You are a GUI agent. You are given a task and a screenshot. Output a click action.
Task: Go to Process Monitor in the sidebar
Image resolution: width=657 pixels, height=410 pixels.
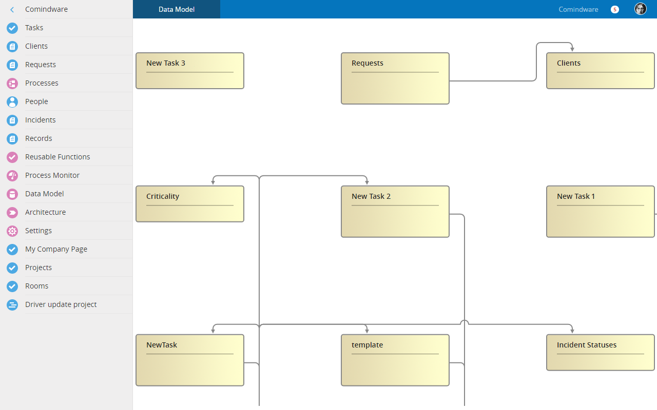66,175
